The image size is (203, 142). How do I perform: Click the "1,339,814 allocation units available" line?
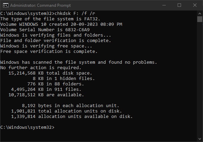(72, 117)
